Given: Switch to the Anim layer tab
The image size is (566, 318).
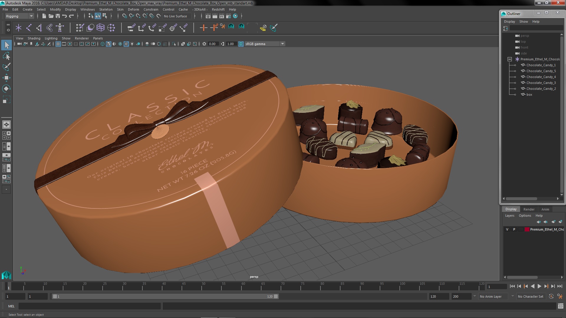Looking at the screenshot, I should [x=545, y=209].
